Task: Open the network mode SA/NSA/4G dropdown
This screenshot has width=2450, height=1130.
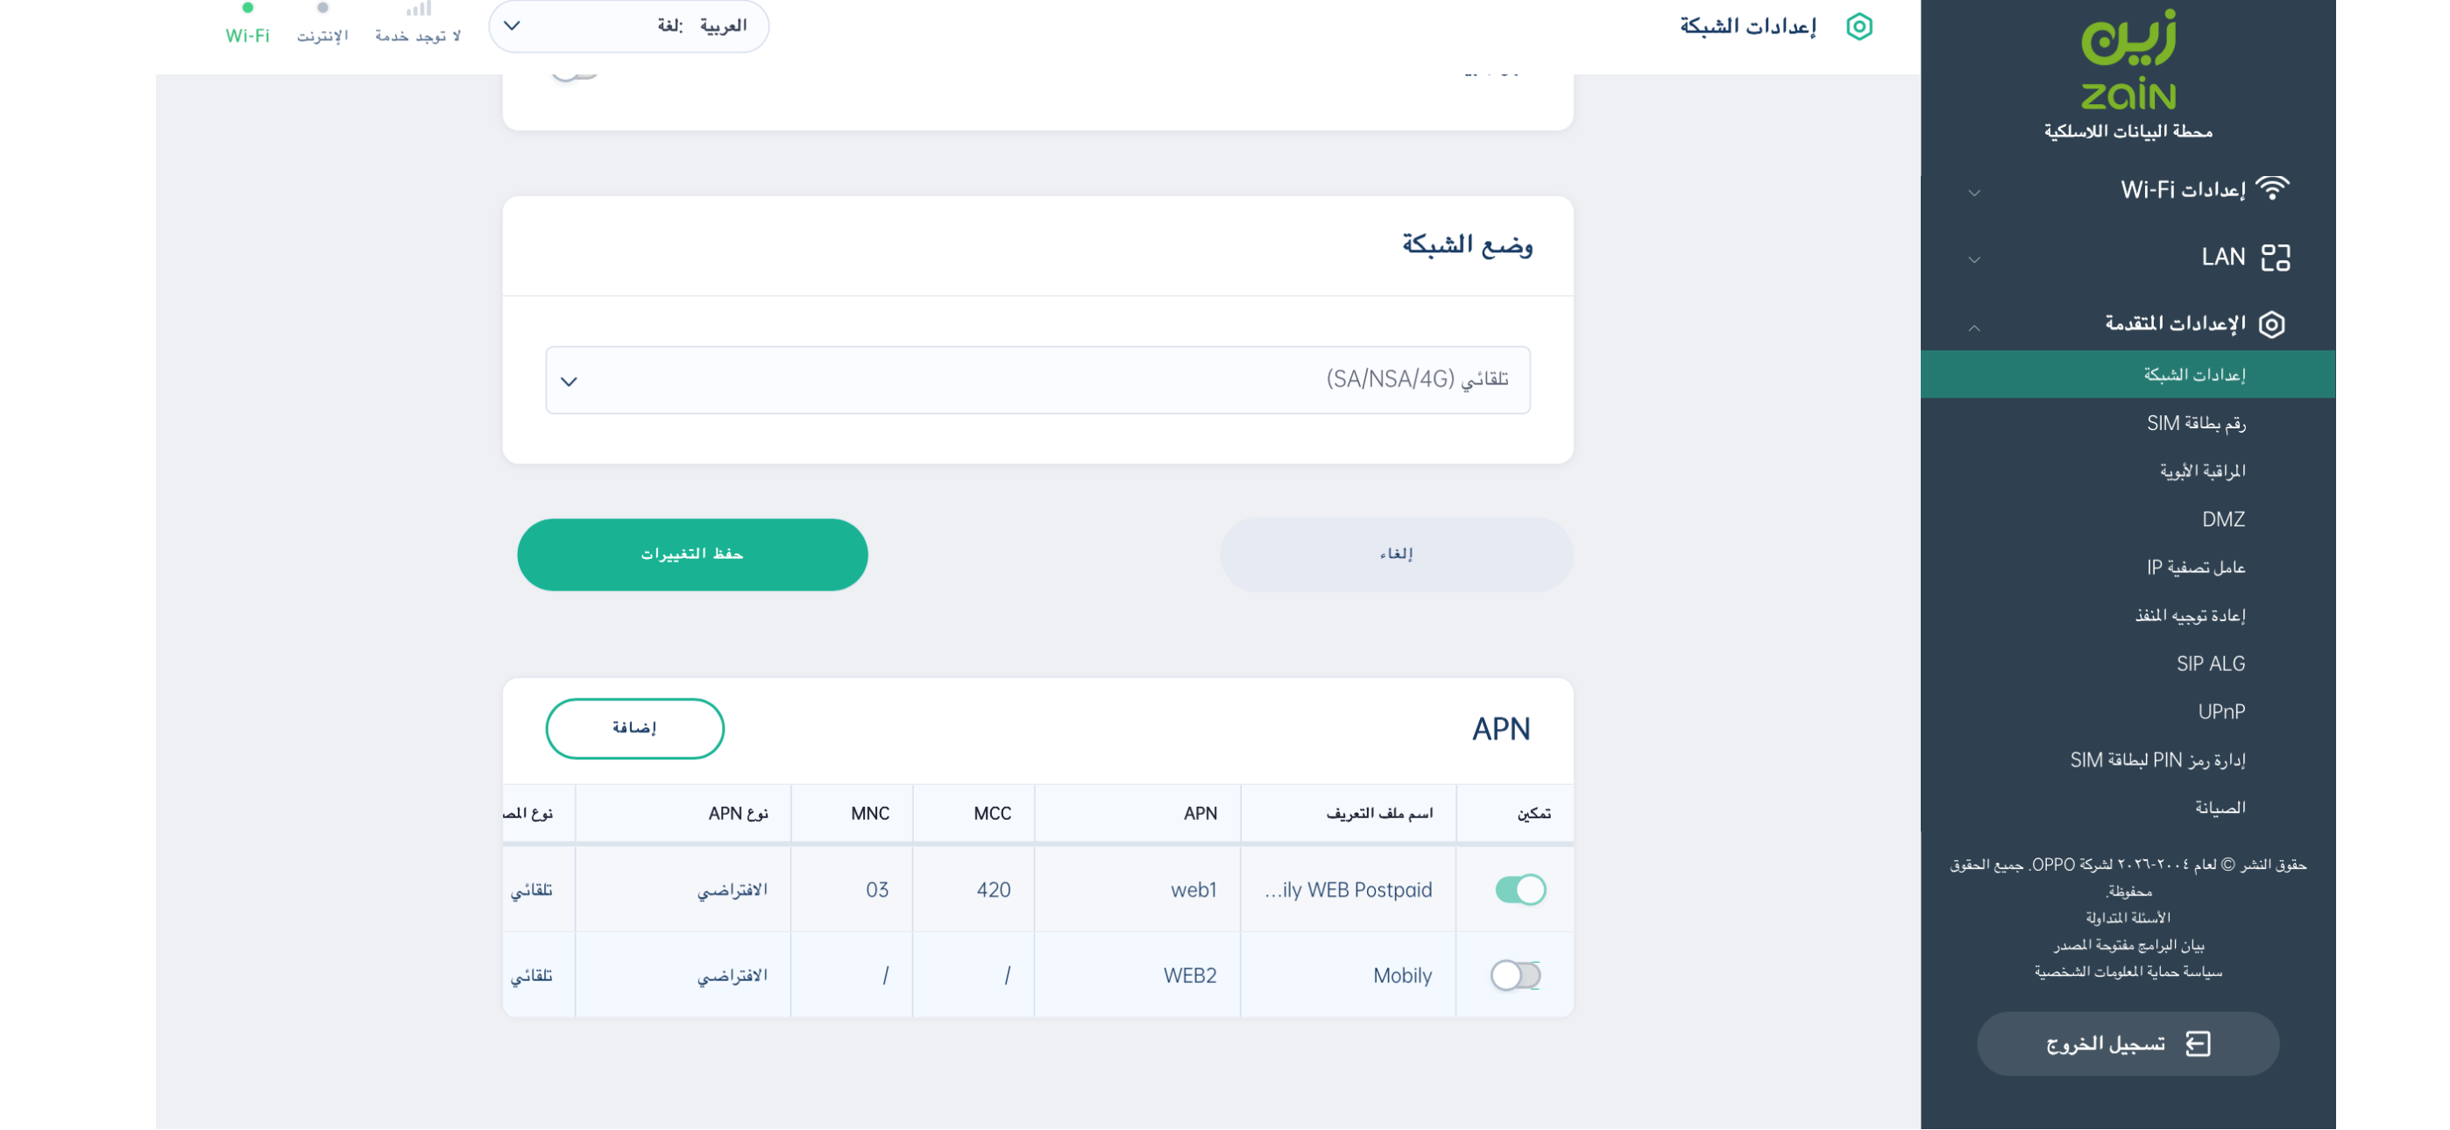Action: 1037,379
